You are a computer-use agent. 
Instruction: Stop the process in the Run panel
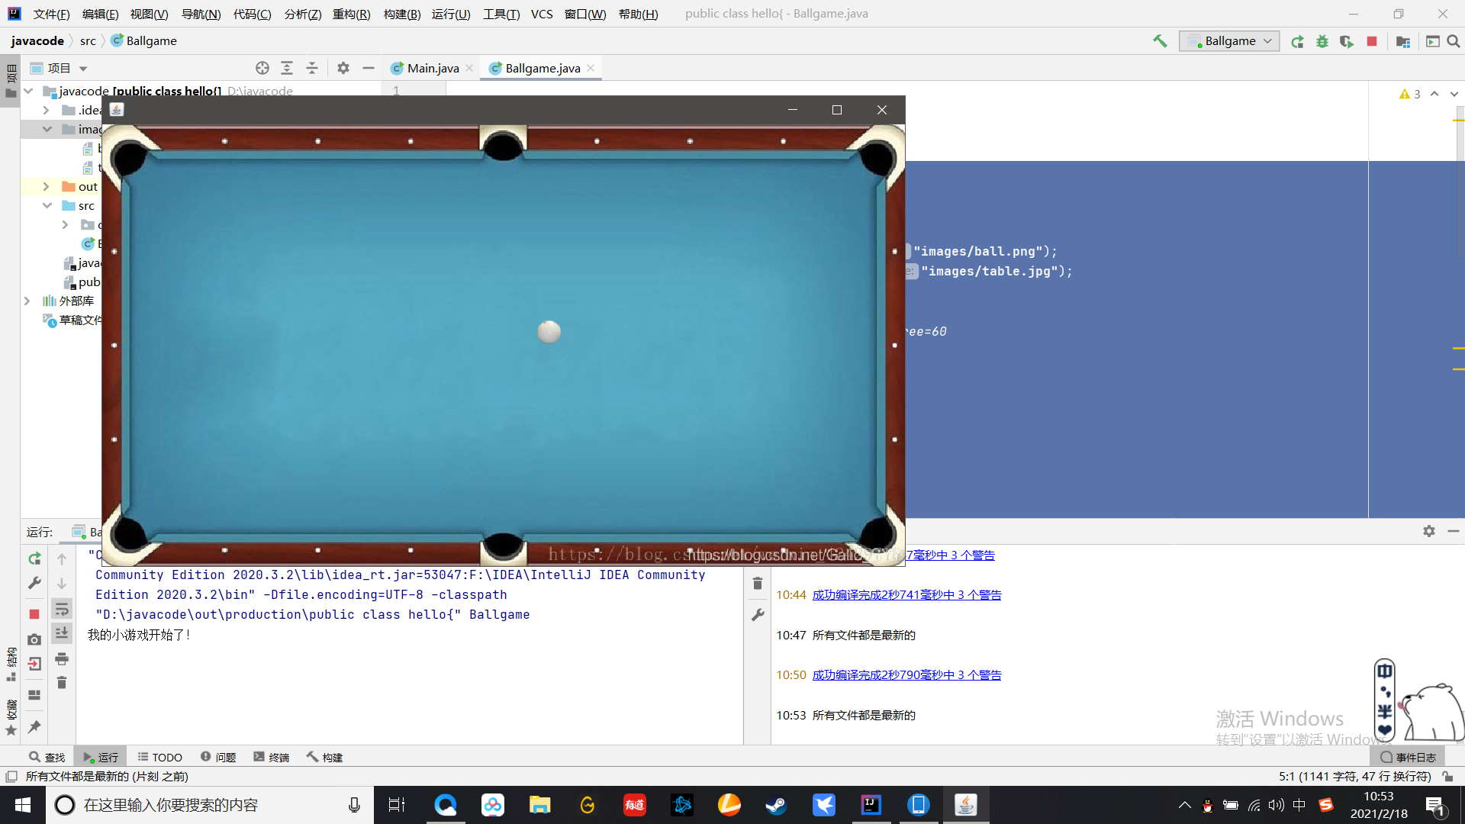34,614
